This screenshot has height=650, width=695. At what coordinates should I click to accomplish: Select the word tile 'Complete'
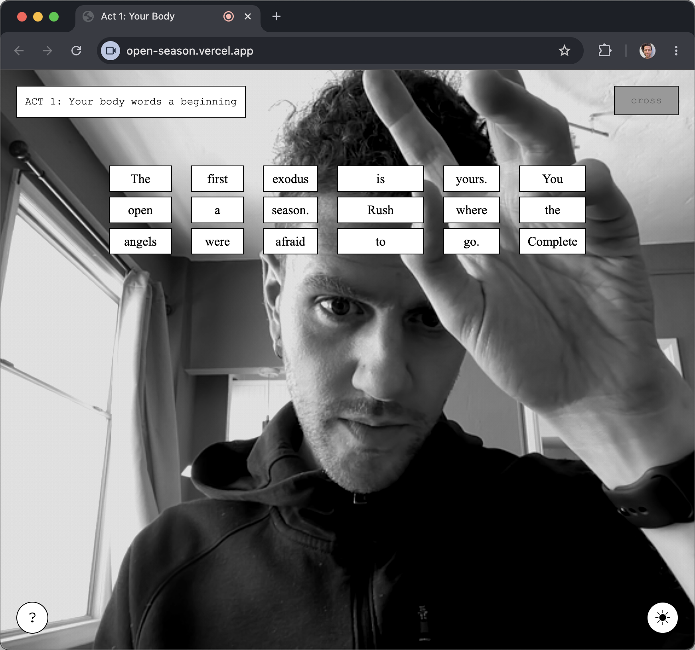[x=553, y=241]
